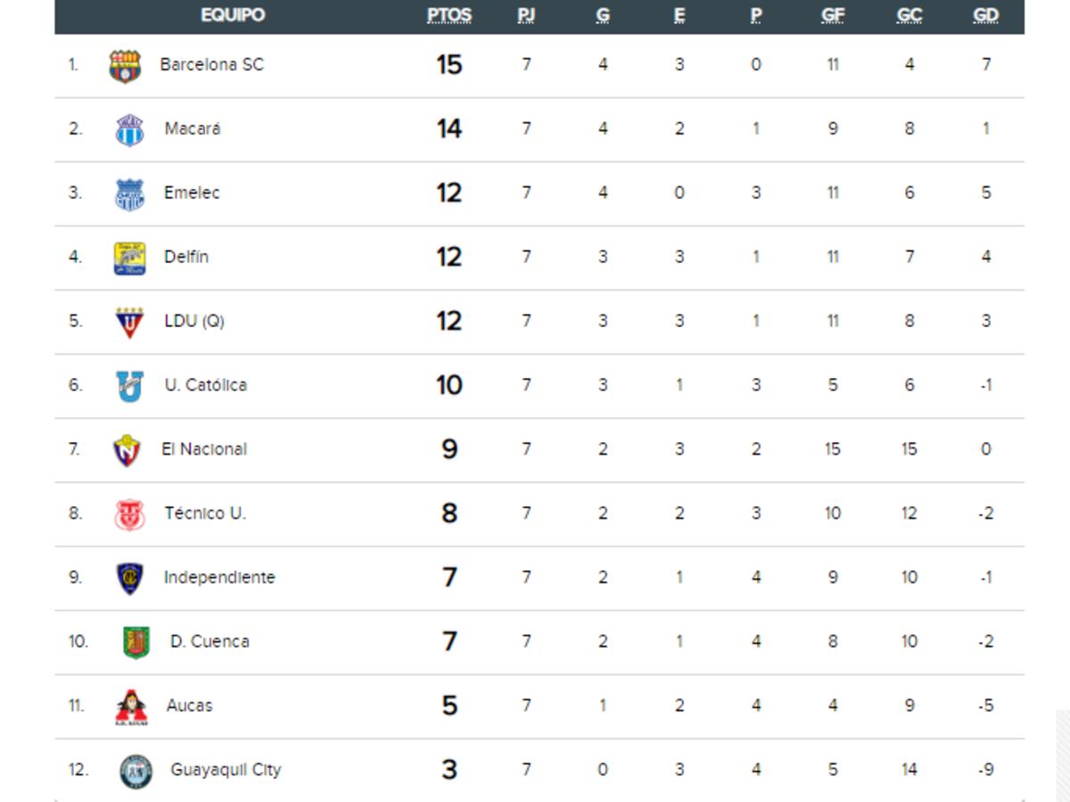Click the Técnico U. club crest

pyautogui.click(x=129, y=514)
